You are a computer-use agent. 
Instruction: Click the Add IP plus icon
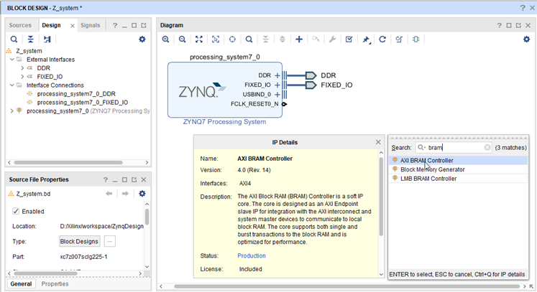point(299,39)
